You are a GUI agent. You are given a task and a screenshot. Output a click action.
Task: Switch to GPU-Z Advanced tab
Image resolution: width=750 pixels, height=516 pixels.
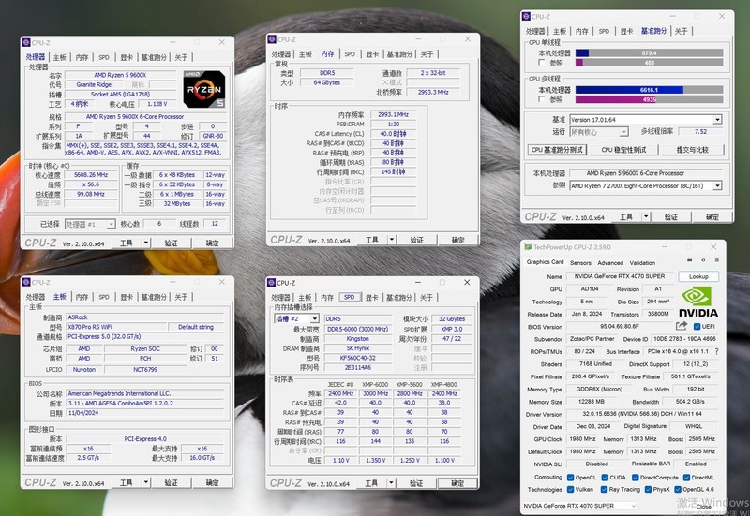coord(610,263)
